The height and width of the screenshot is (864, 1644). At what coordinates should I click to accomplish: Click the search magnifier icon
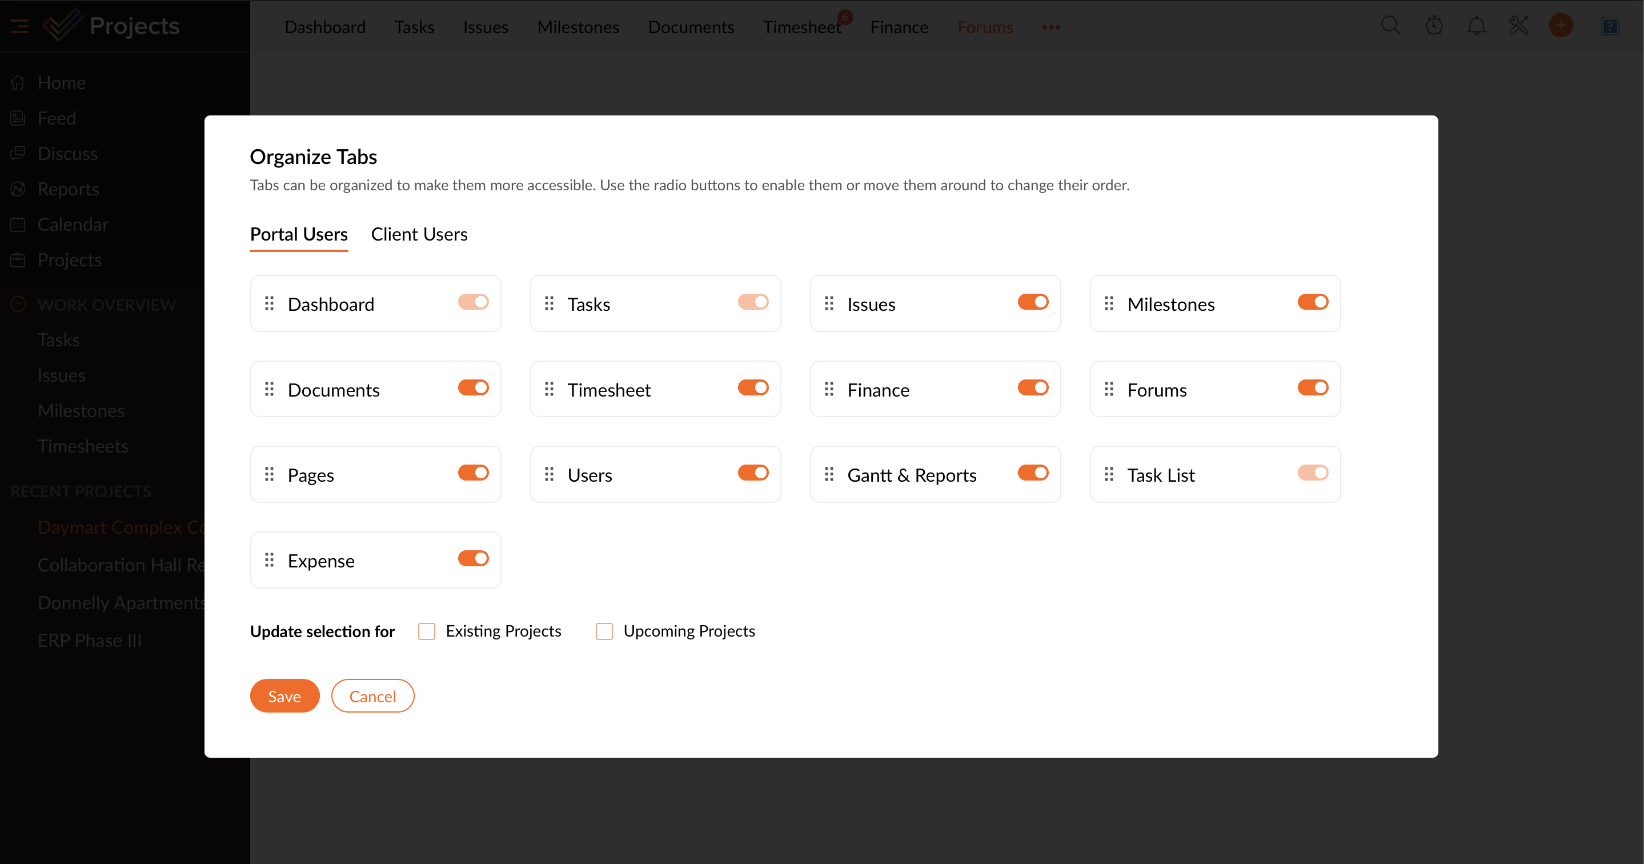point(1390,26)
